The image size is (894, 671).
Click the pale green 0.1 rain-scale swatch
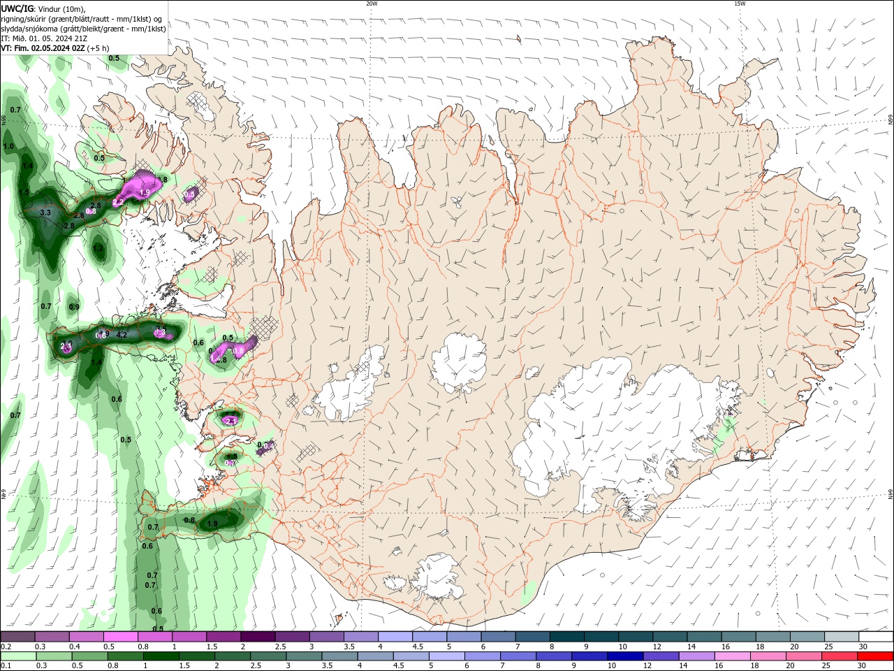click(x=19, y=656)
